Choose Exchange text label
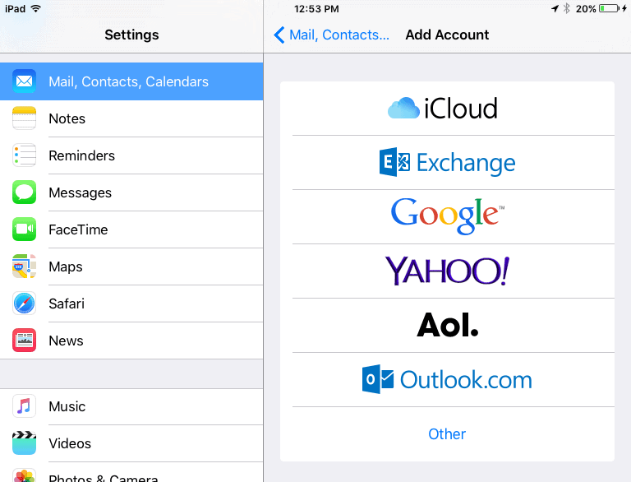The image size is (631, 482). [466, 163]
